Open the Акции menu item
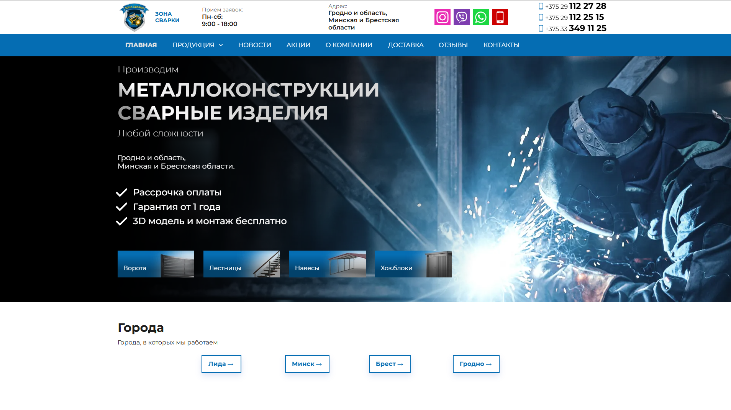The image size is (731, 410). point(298,45)
